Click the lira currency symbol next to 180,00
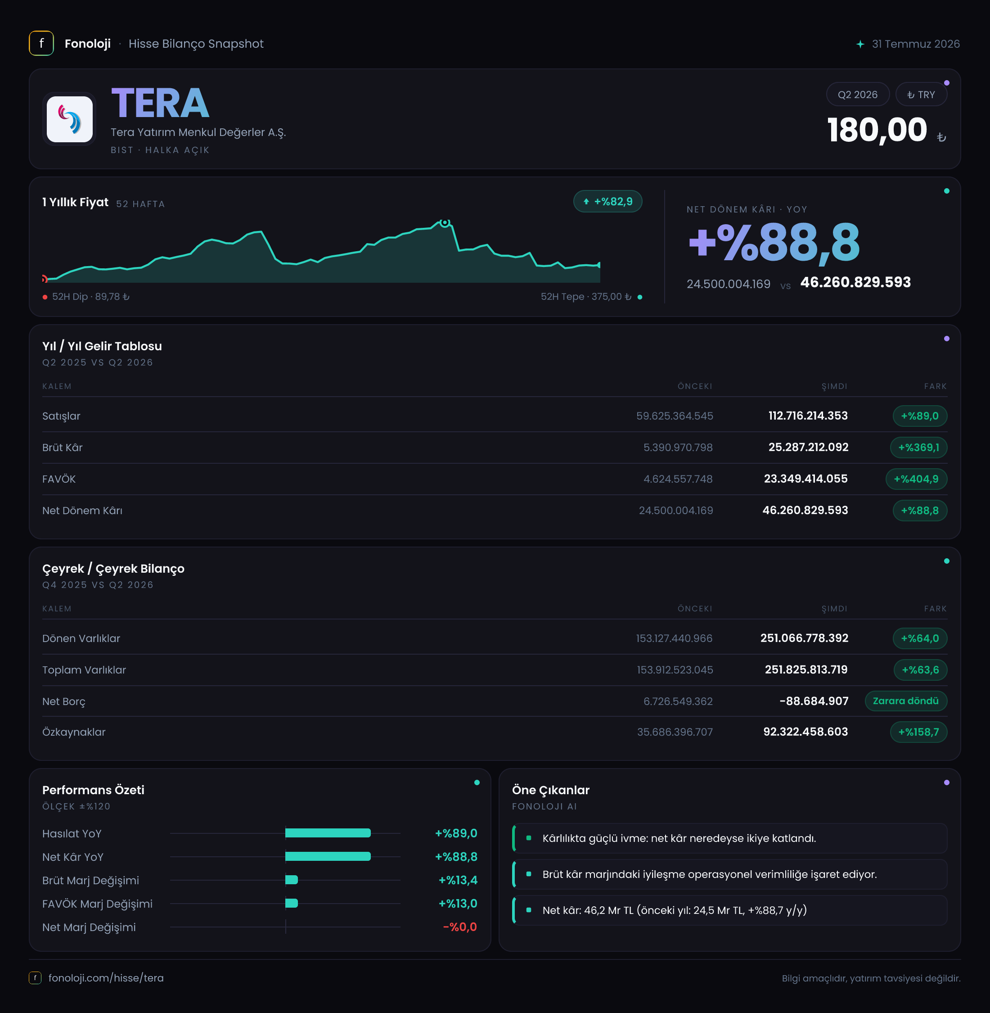This screenshot has height=1013, width=990. [941, 137]
